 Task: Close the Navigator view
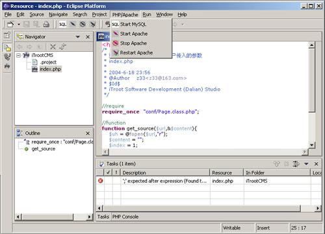(x=88, y=37)
